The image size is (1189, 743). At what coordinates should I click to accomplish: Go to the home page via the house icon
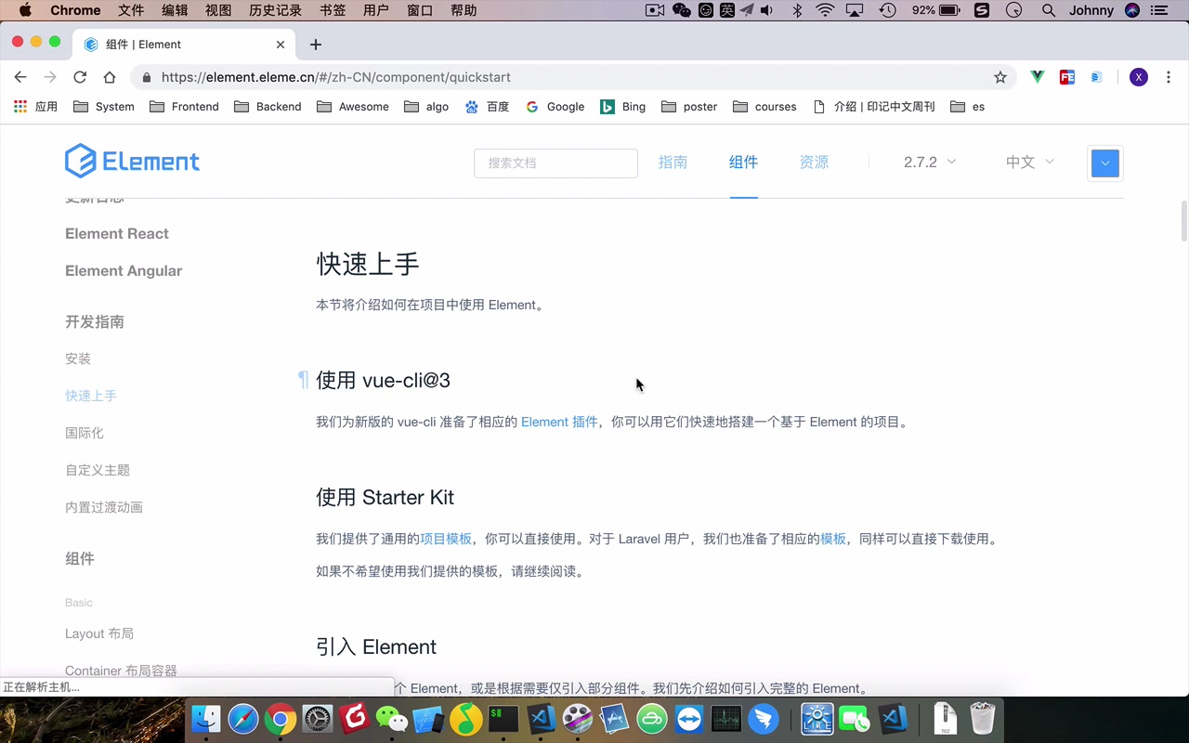tap(110, 77)
